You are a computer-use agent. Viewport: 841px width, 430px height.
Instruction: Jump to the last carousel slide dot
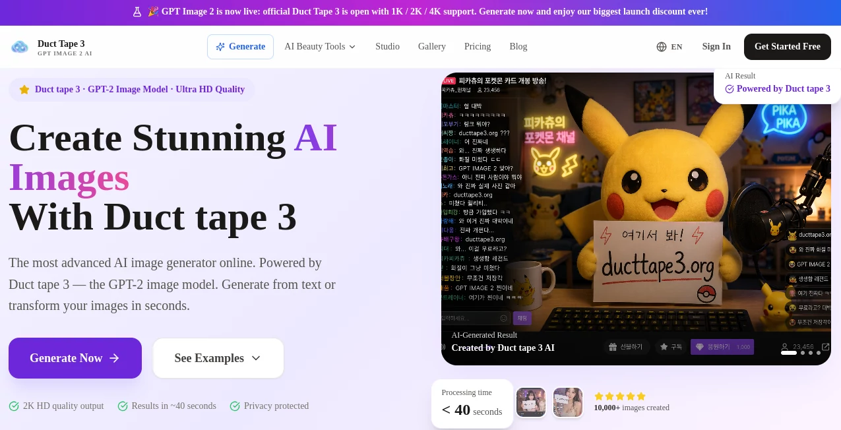[x=819, y=353]
